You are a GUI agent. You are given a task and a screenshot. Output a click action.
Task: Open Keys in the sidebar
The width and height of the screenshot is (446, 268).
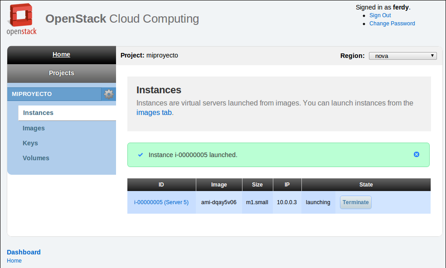coord(30,143)
